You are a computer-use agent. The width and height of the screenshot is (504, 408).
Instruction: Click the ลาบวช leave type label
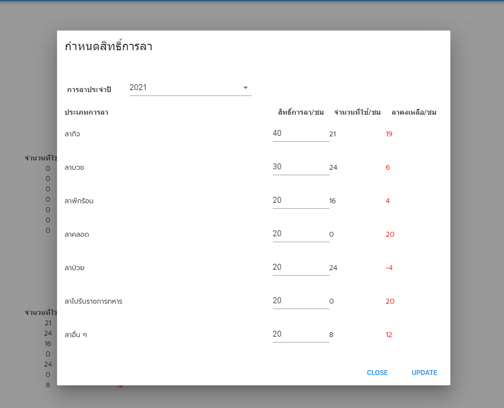(74, 167)
